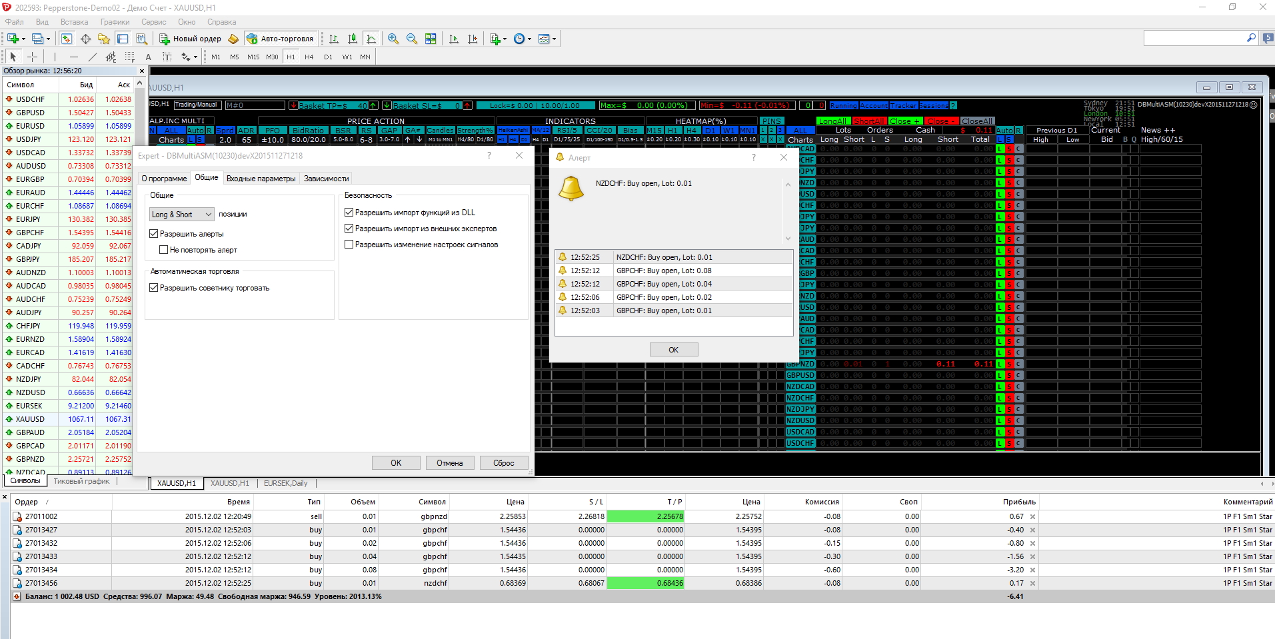Select the candlestick chart type icon
The image size is (1275, 639).
(x=353, y=39)
